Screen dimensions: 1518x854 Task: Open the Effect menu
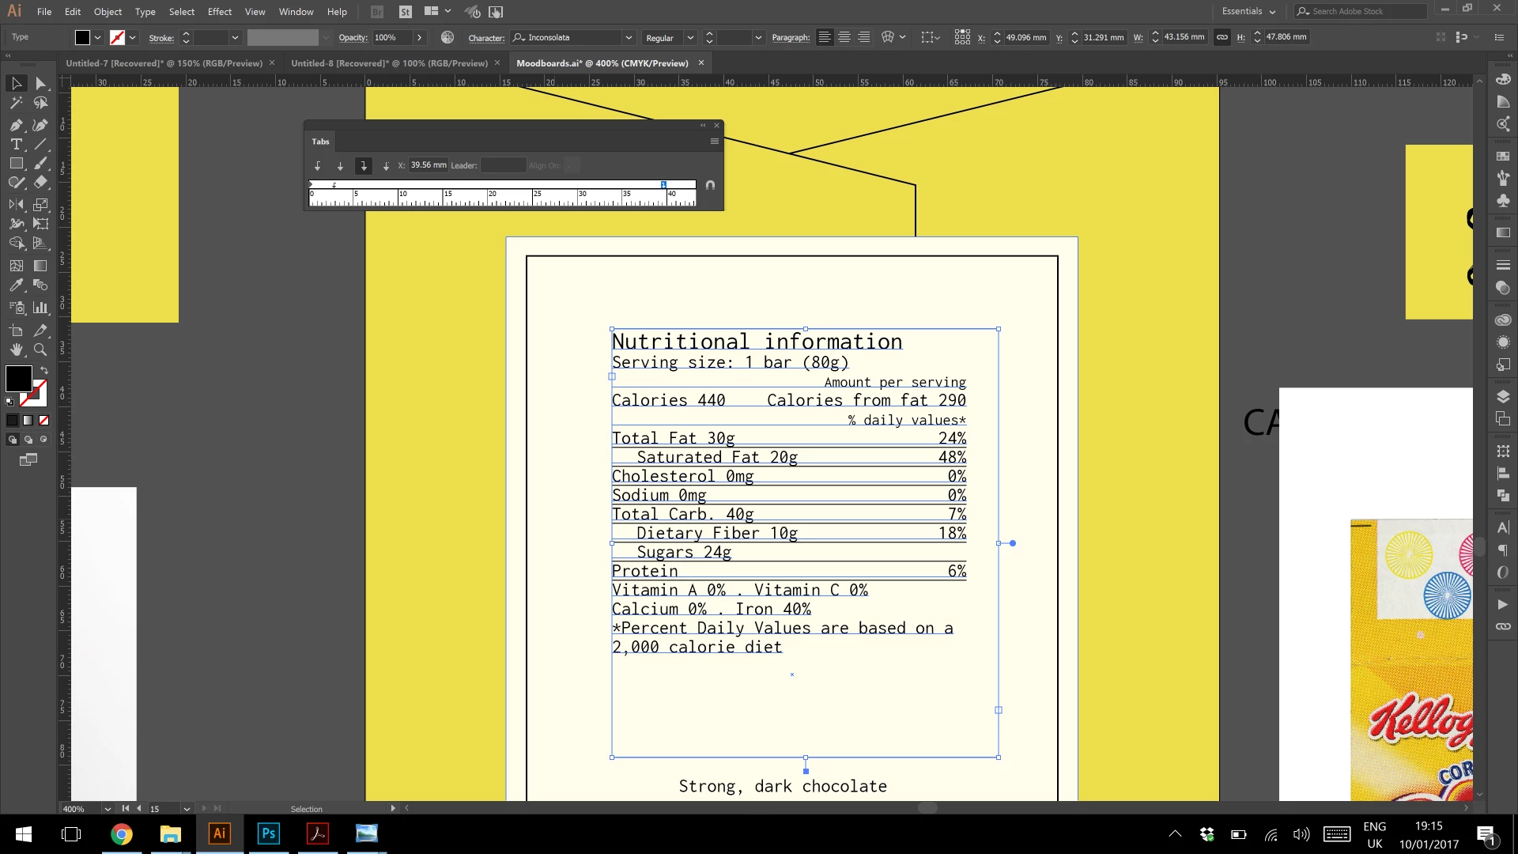point(220,12)
